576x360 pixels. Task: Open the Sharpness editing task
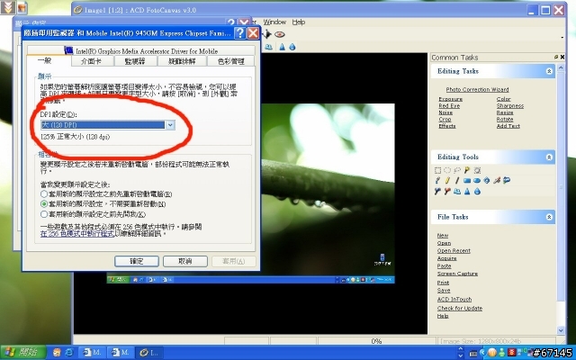coord(510,106)
